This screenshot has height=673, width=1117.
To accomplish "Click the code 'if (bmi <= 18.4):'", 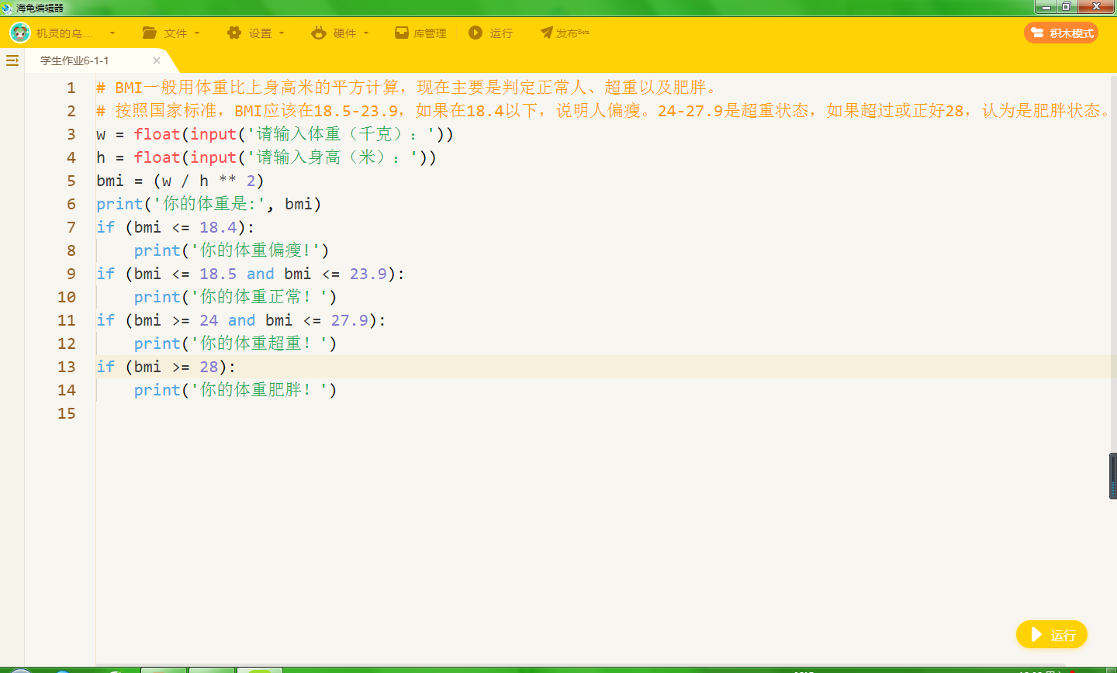I will (x=175, y=227).
